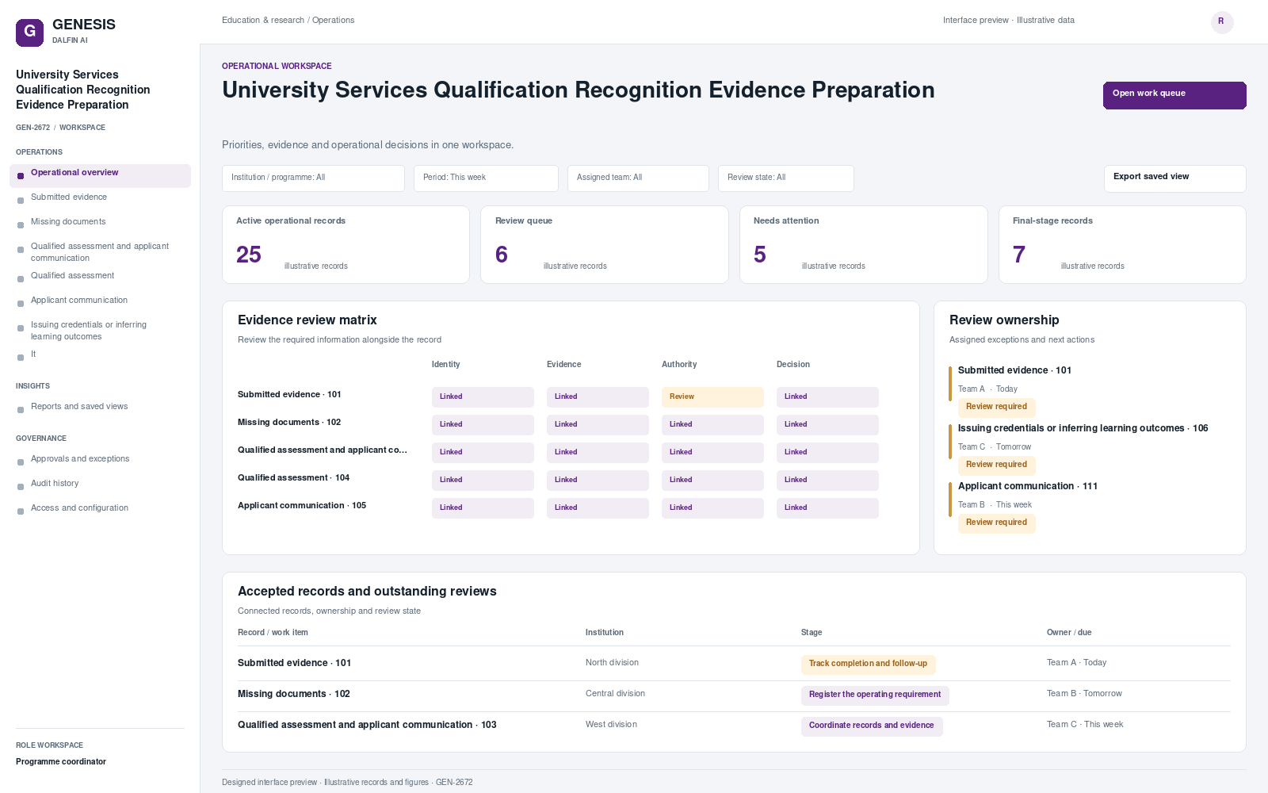Click Evidence Linked chip for Qualified assessment 104
This screenshot has width=1268, height=793.
598,481
